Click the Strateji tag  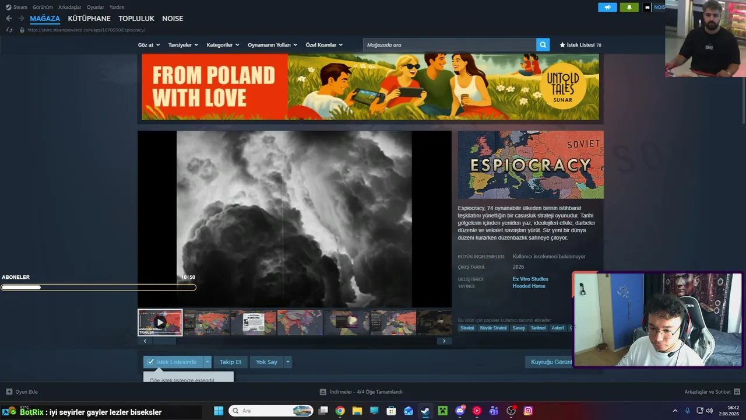(467, 328)
